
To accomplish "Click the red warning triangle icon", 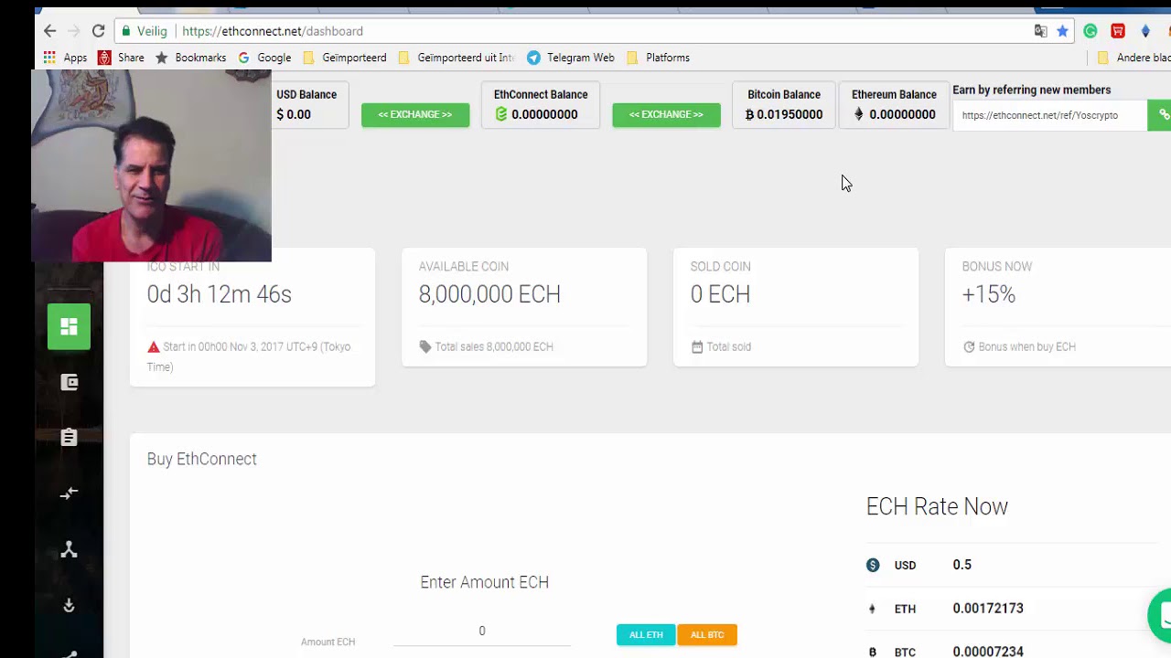I will (x=154, y=346).
